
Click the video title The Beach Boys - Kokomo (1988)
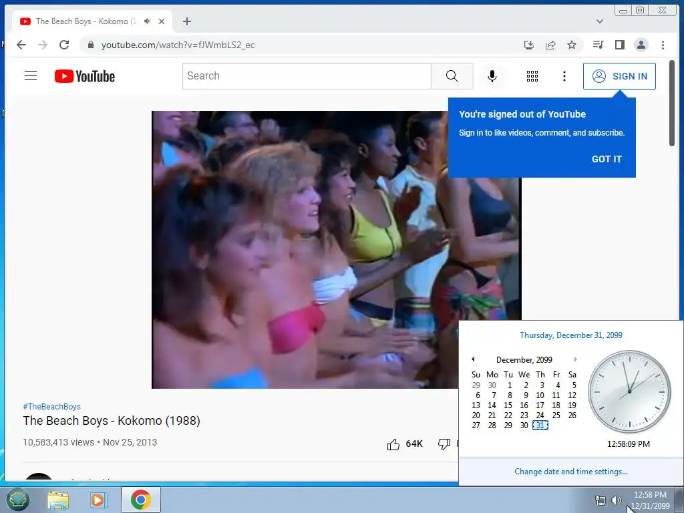(112, 421)
